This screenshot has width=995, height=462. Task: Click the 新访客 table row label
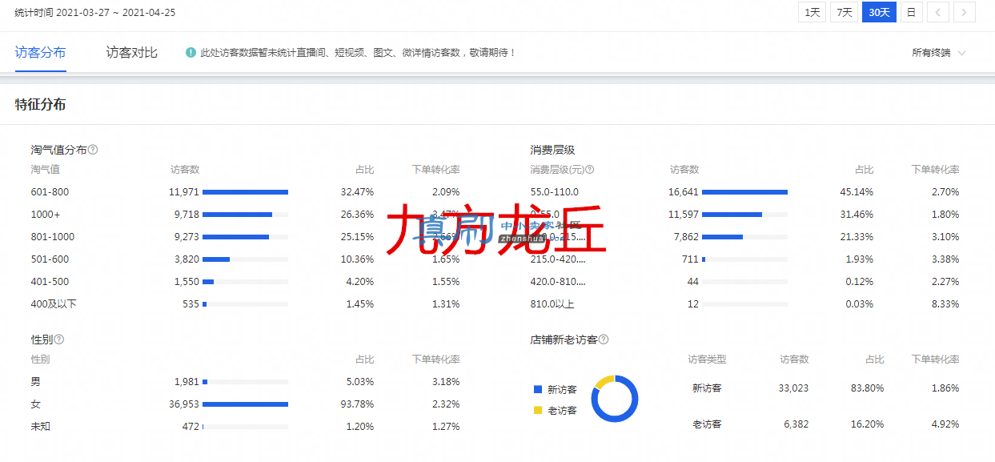pyautogui.click(x=707, y=388)
